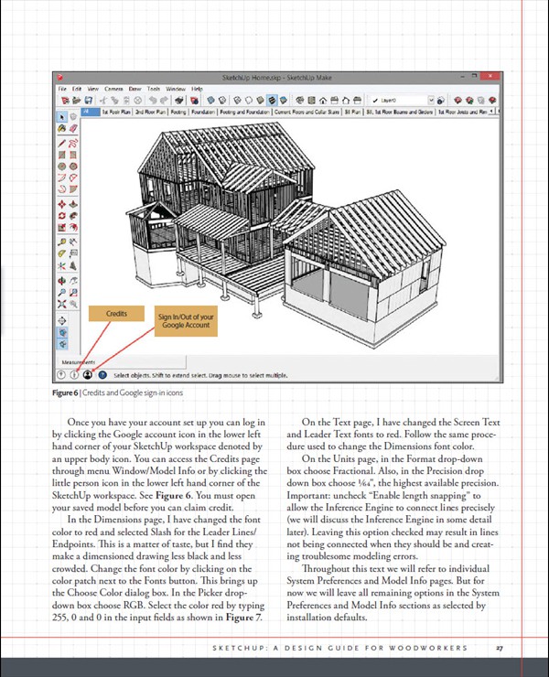Open the Window menu
549x677 pixels.
coord(176,89)
